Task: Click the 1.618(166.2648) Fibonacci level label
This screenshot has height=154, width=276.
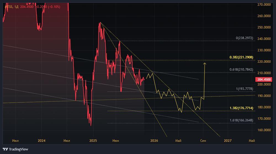Action: 241,120
